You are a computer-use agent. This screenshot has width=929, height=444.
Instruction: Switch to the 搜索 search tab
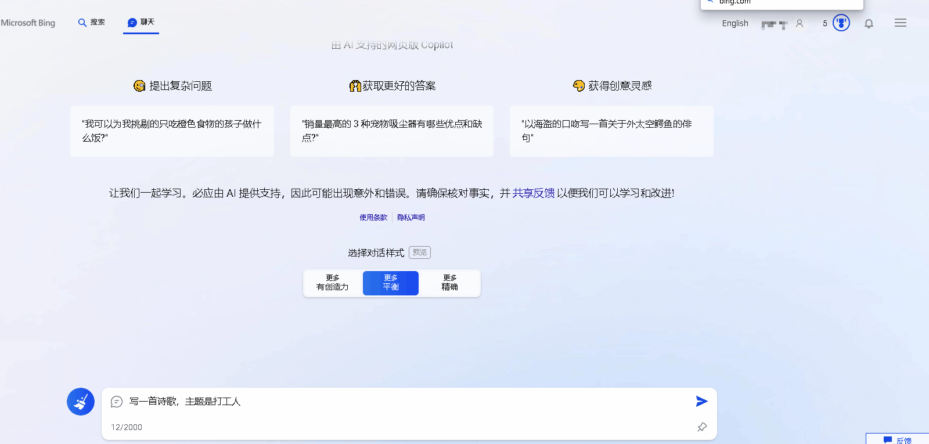pyautogui.click(x=92, y=22)
